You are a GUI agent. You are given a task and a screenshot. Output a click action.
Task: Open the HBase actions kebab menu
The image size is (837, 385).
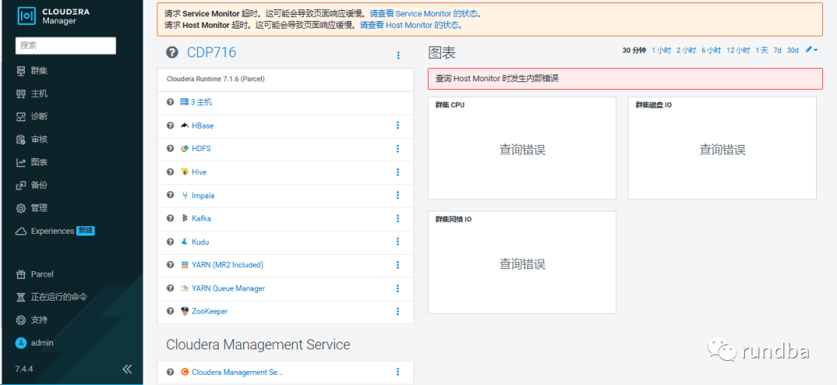coord(398,125)
